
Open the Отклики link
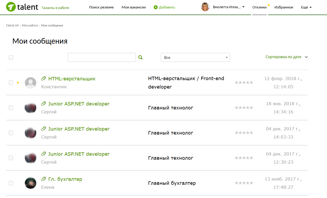point(259,7)
